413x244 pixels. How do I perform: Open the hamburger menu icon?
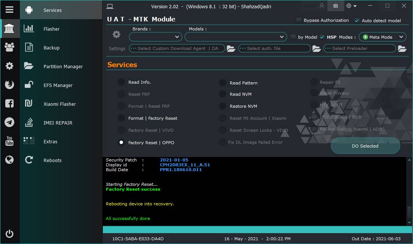coord(9,10)
